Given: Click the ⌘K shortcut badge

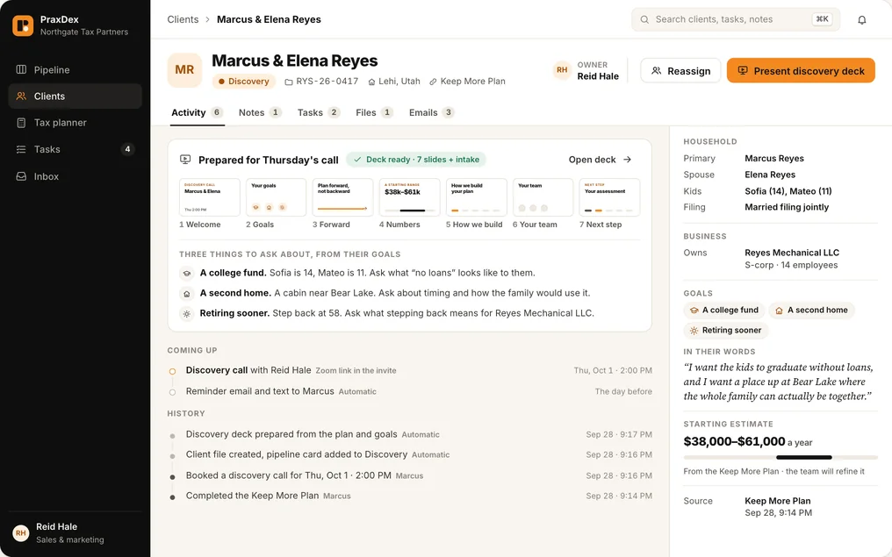Looking at the screenshot, I should tap(822, 18).
